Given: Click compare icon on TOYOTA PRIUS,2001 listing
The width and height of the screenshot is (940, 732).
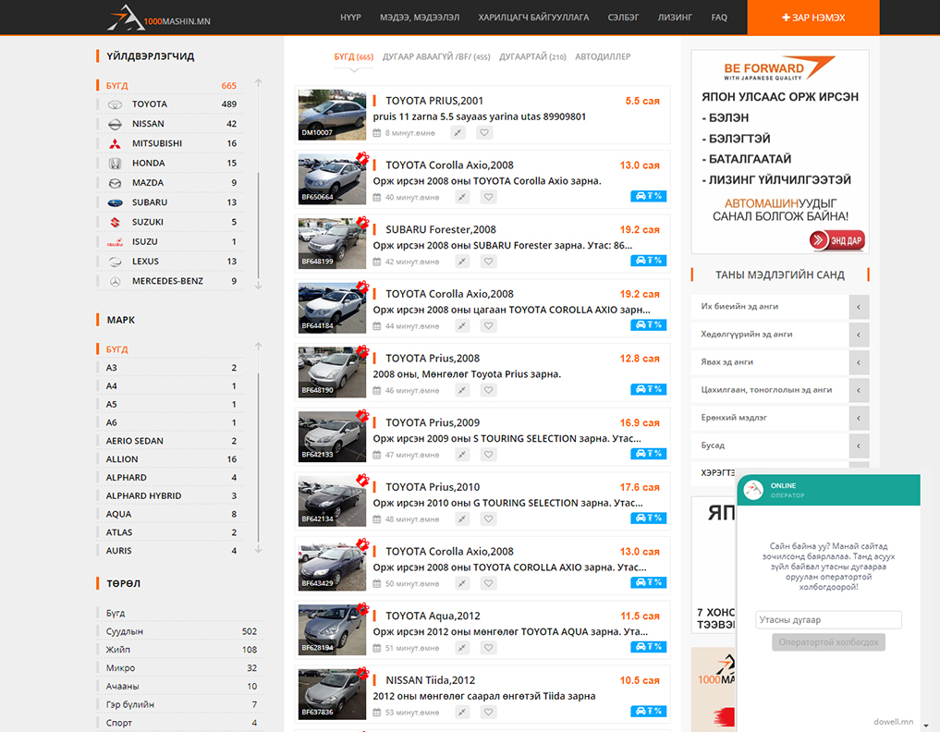Looking at the screenshot, I should (x=458, y=132).
